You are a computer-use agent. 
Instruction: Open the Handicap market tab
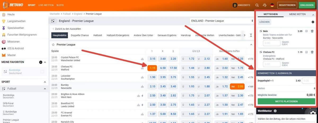coord(186,35)
